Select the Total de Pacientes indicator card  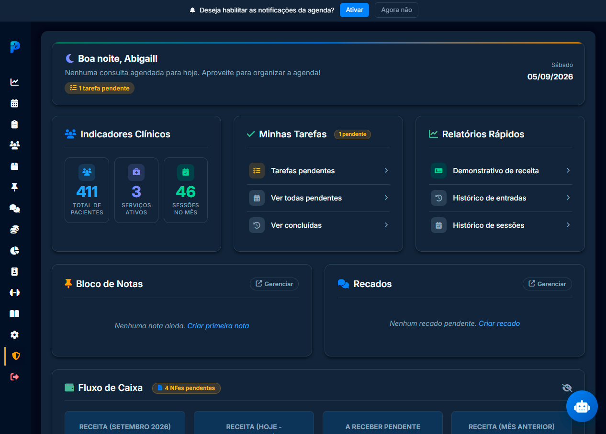pos(87,190)
